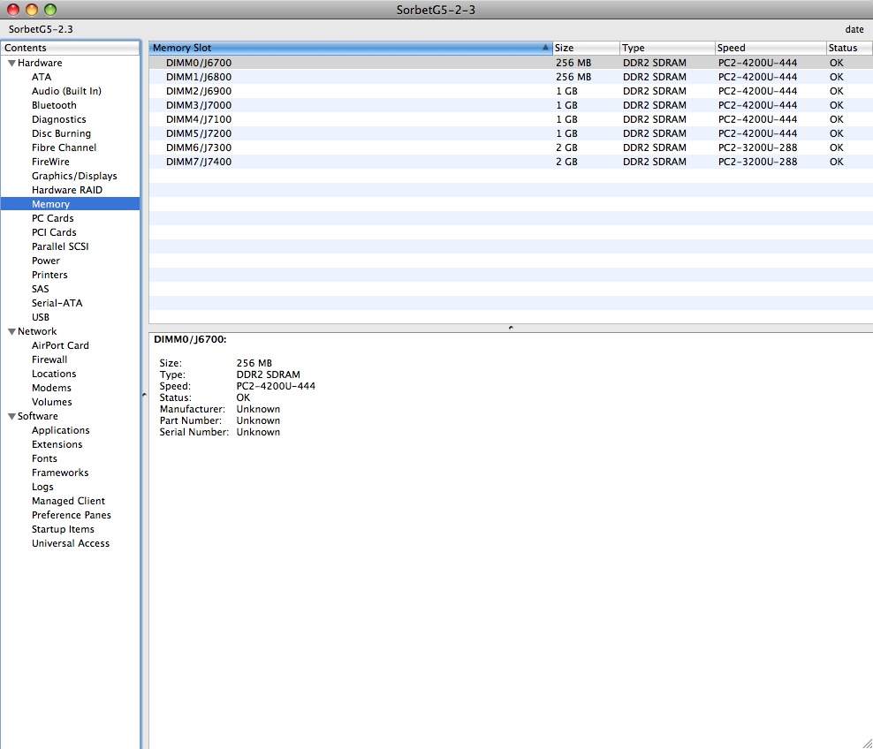The width and height of the screenshot is (873, 749).
Task: Open Extensions entry
Action: (x=57, y=444)
